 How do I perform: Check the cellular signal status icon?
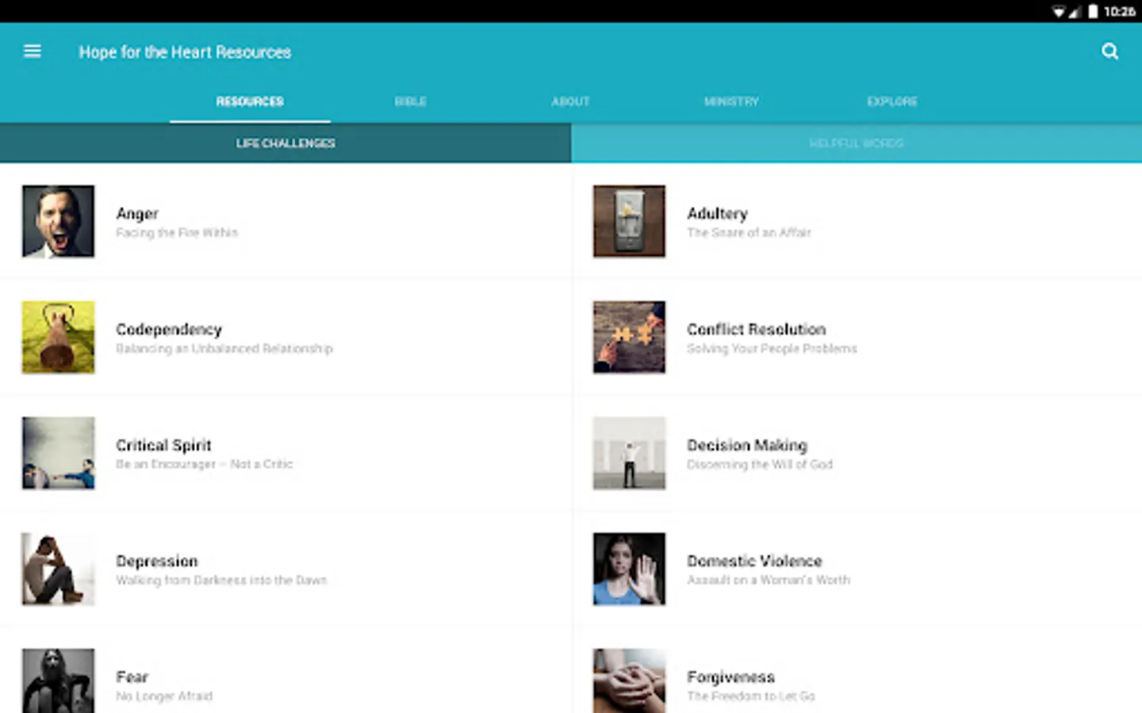coord(1075,11)
